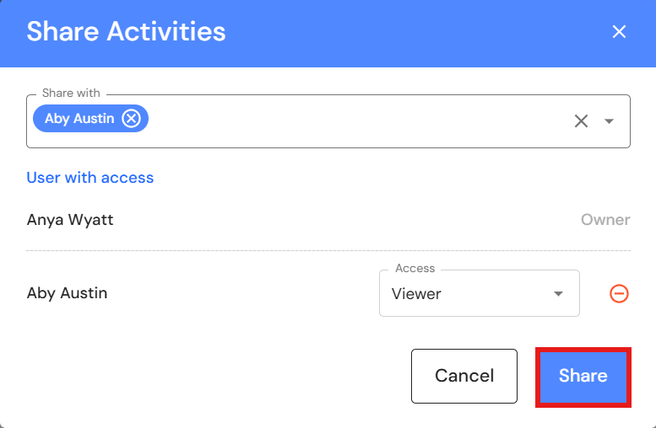This screenshot has width=656, height=428.
Task: Close the Share Activities dialog
Action: 619,32
